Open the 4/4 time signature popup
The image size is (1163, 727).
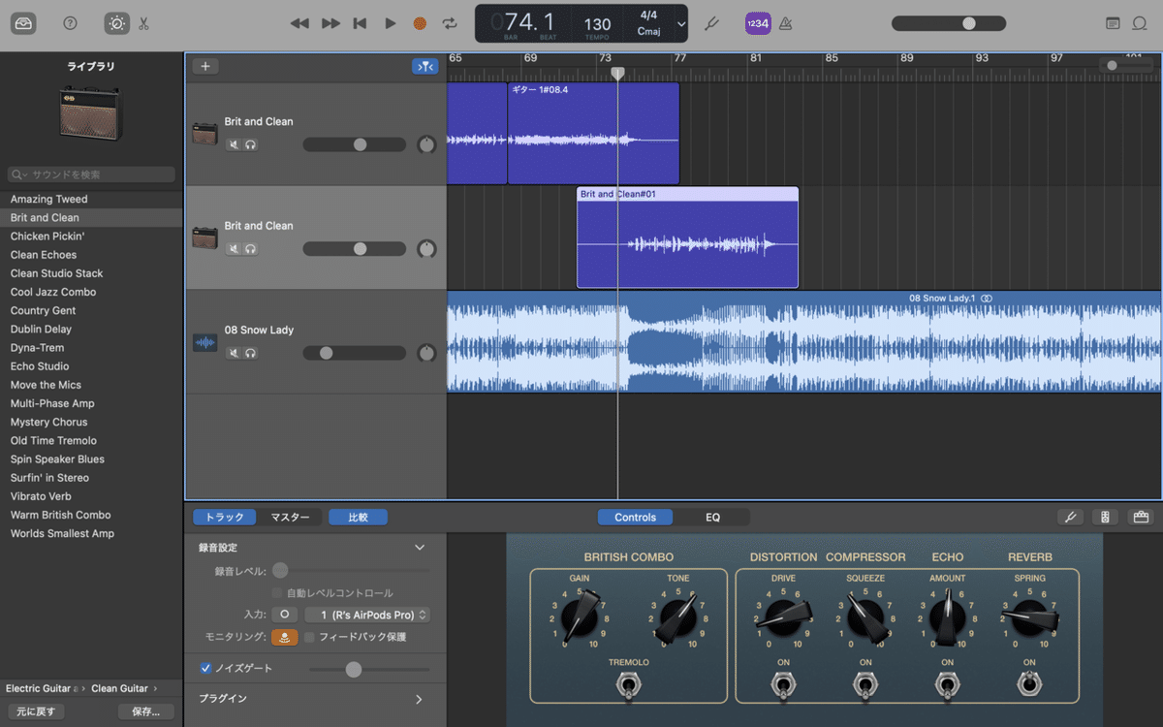pos(649,16)
